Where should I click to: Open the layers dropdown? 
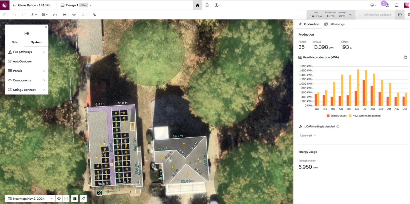(x=45, y=15)
